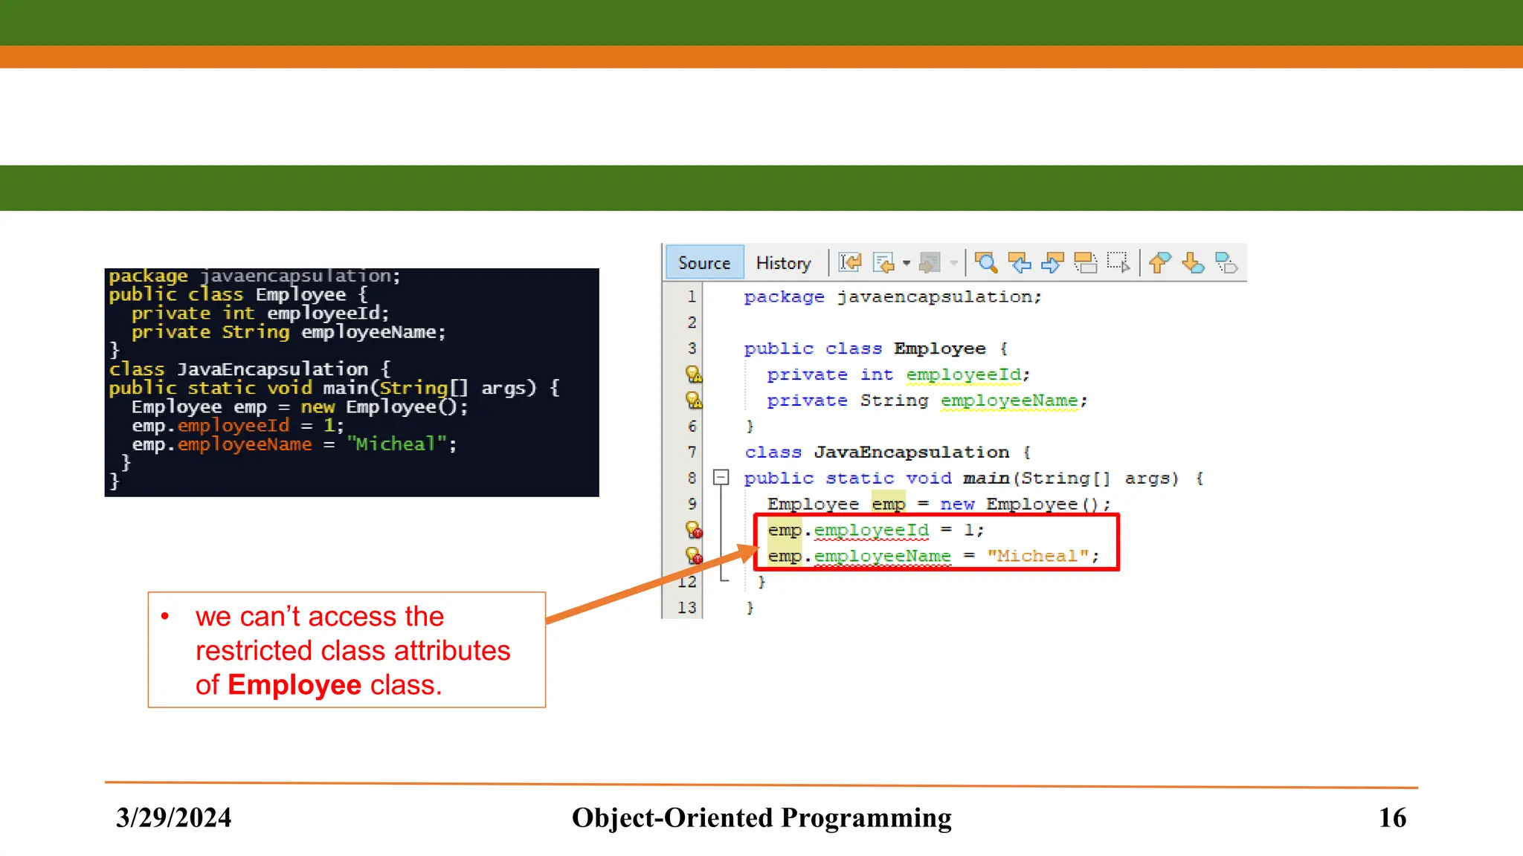
Task: Open the greyed-out Forward dropdown arrow
Action: tap(953, 263)
